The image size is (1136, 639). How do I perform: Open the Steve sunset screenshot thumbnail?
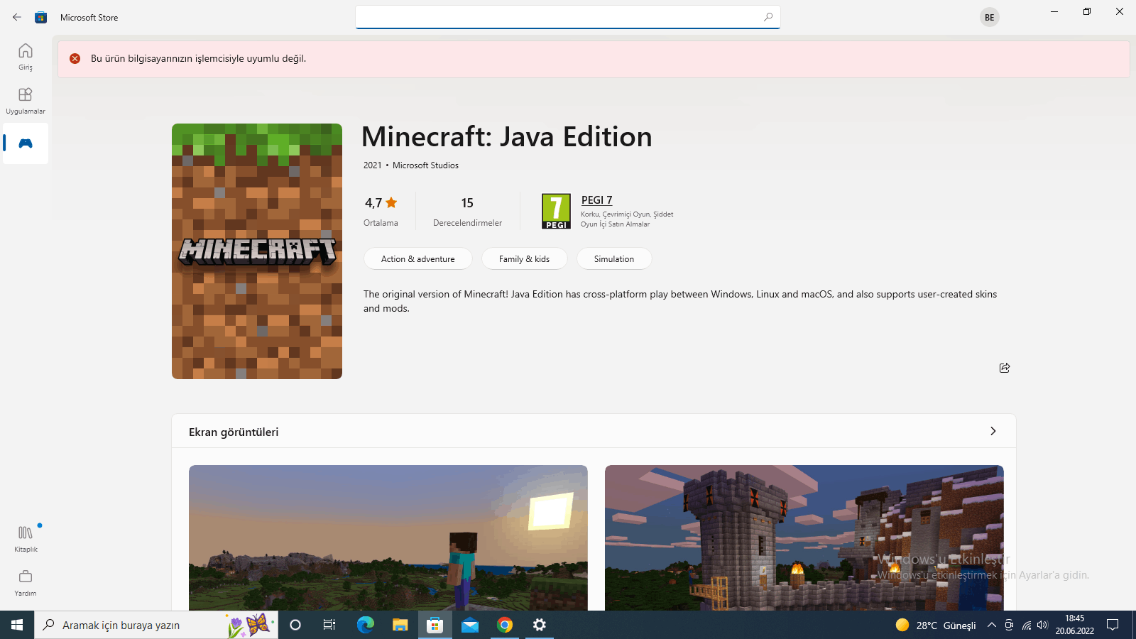pos(388,537)
